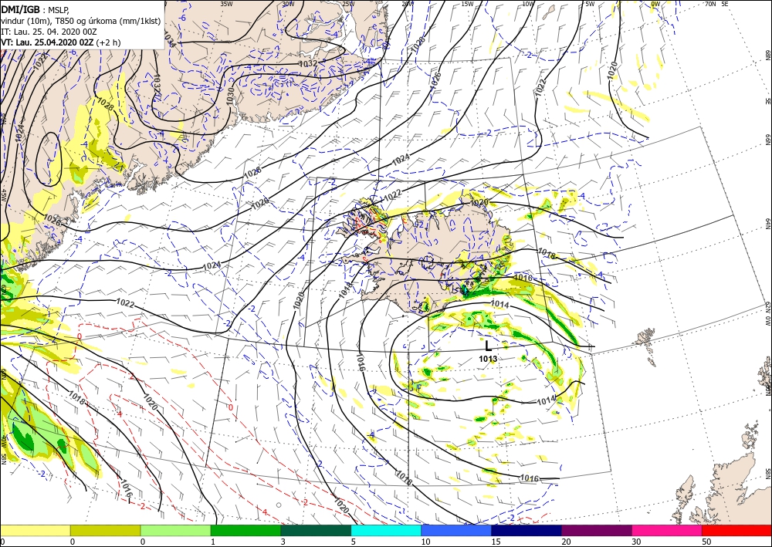The width and height of the screenshot is (772, 547).
Task: Select the medium green legend swatch
Action: coord(245,530)
